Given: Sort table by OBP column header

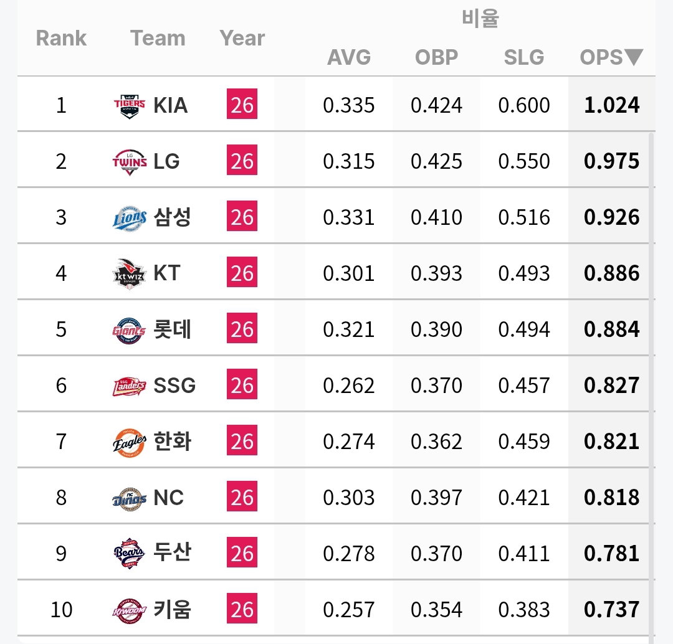Looking at the screenshot, I should [436, 57].
